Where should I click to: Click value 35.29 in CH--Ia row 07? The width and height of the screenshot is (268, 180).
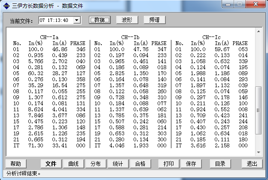click(x=36, y=85)
